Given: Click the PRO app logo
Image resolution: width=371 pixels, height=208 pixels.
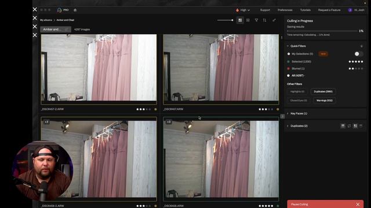Looking at the screenshot, I should tap(63, 10).
